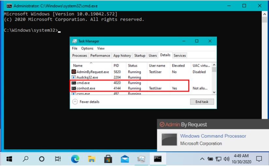Collapse Task Manager with Fewer details
The height and width of the screenshot is (166, 269).
point(86,102)
